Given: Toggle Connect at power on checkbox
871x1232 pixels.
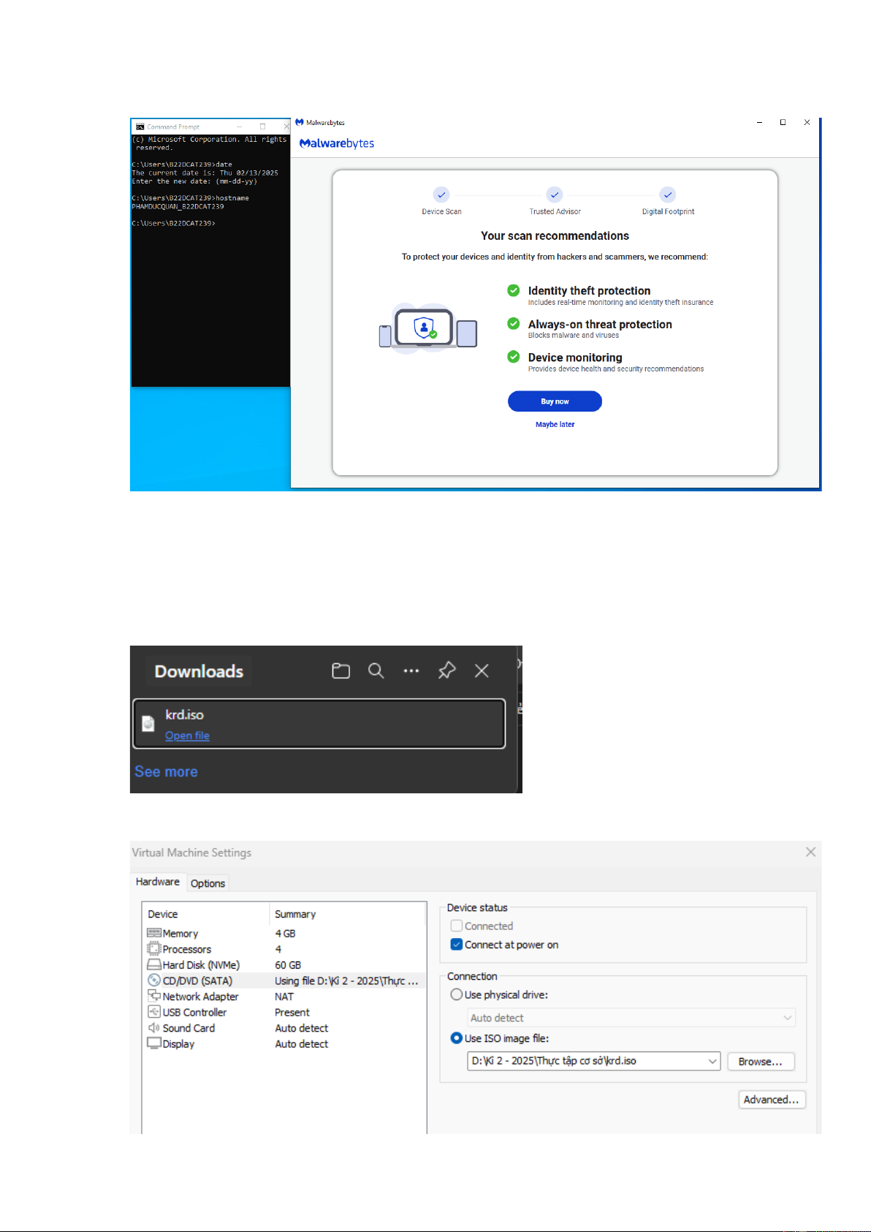Looking at the screenshot, I should click(457, 945).
